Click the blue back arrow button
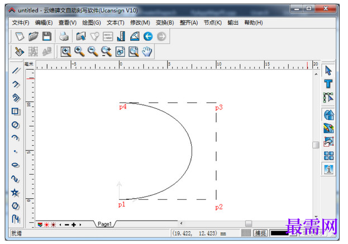The width and height of the screenshot is (348, 244). click(148, 36)
